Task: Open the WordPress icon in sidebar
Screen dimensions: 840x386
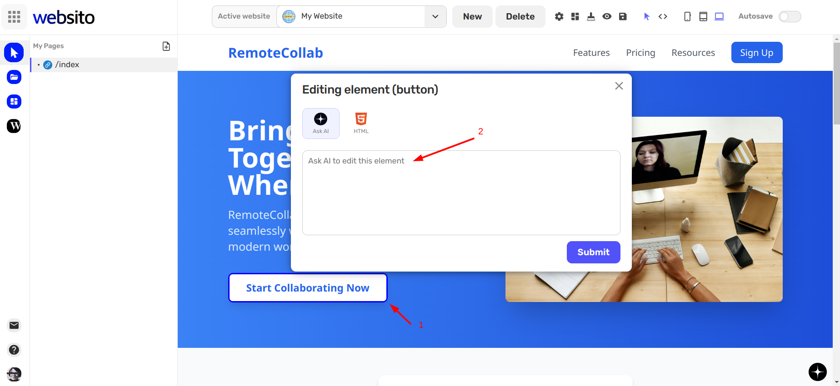Action: [x=14, y=126]
